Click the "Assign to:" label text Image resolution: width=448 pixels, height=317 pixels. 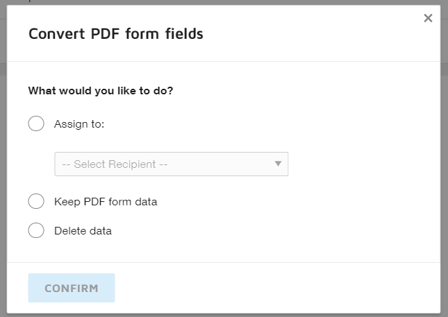tap(79, 124)
